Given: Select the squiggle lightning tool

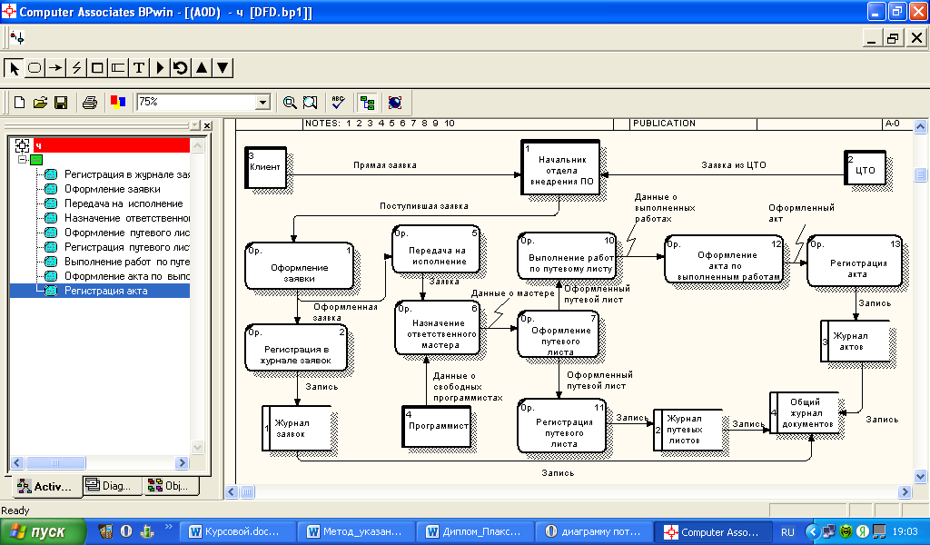Looking at the screenshot, I should coord(76,67).
